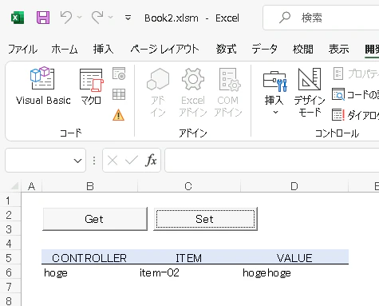Open the redo history dropdown arrow

[x=111, y=18]
